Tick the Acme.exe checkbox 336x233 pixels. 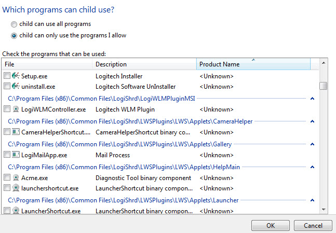tap(7, 177)
